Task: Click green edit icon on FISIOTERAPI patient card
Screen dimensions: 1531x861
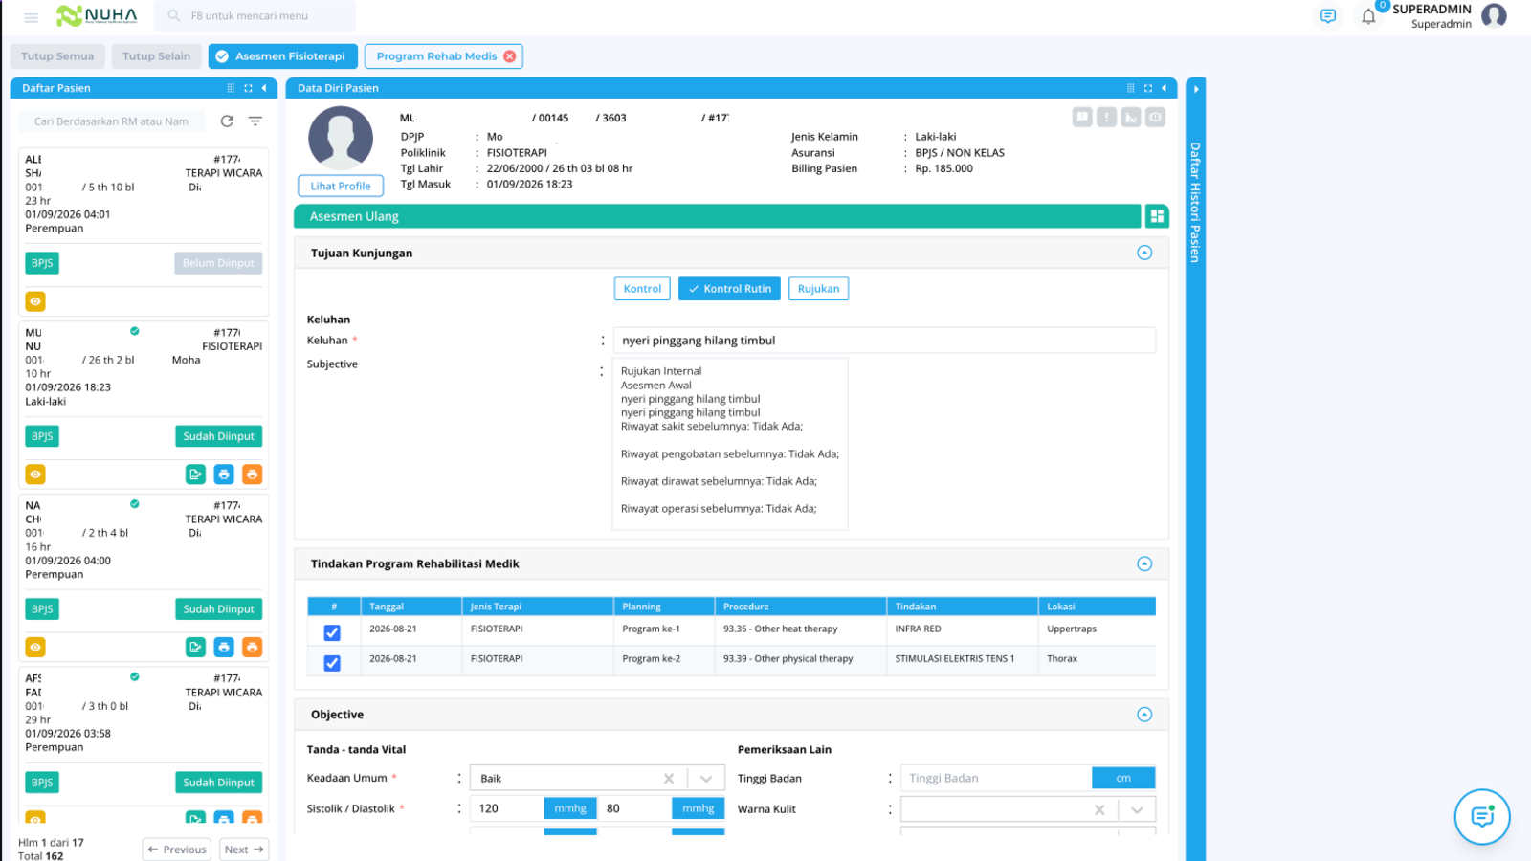Action: pyautogui.click(x=195, y=475)
